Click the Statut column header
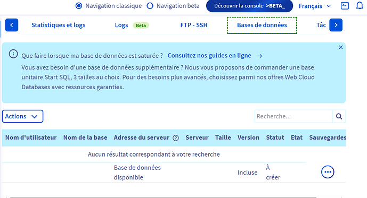Image resolution: width=367 pixels, height=198 pixels. pos(275,137)
